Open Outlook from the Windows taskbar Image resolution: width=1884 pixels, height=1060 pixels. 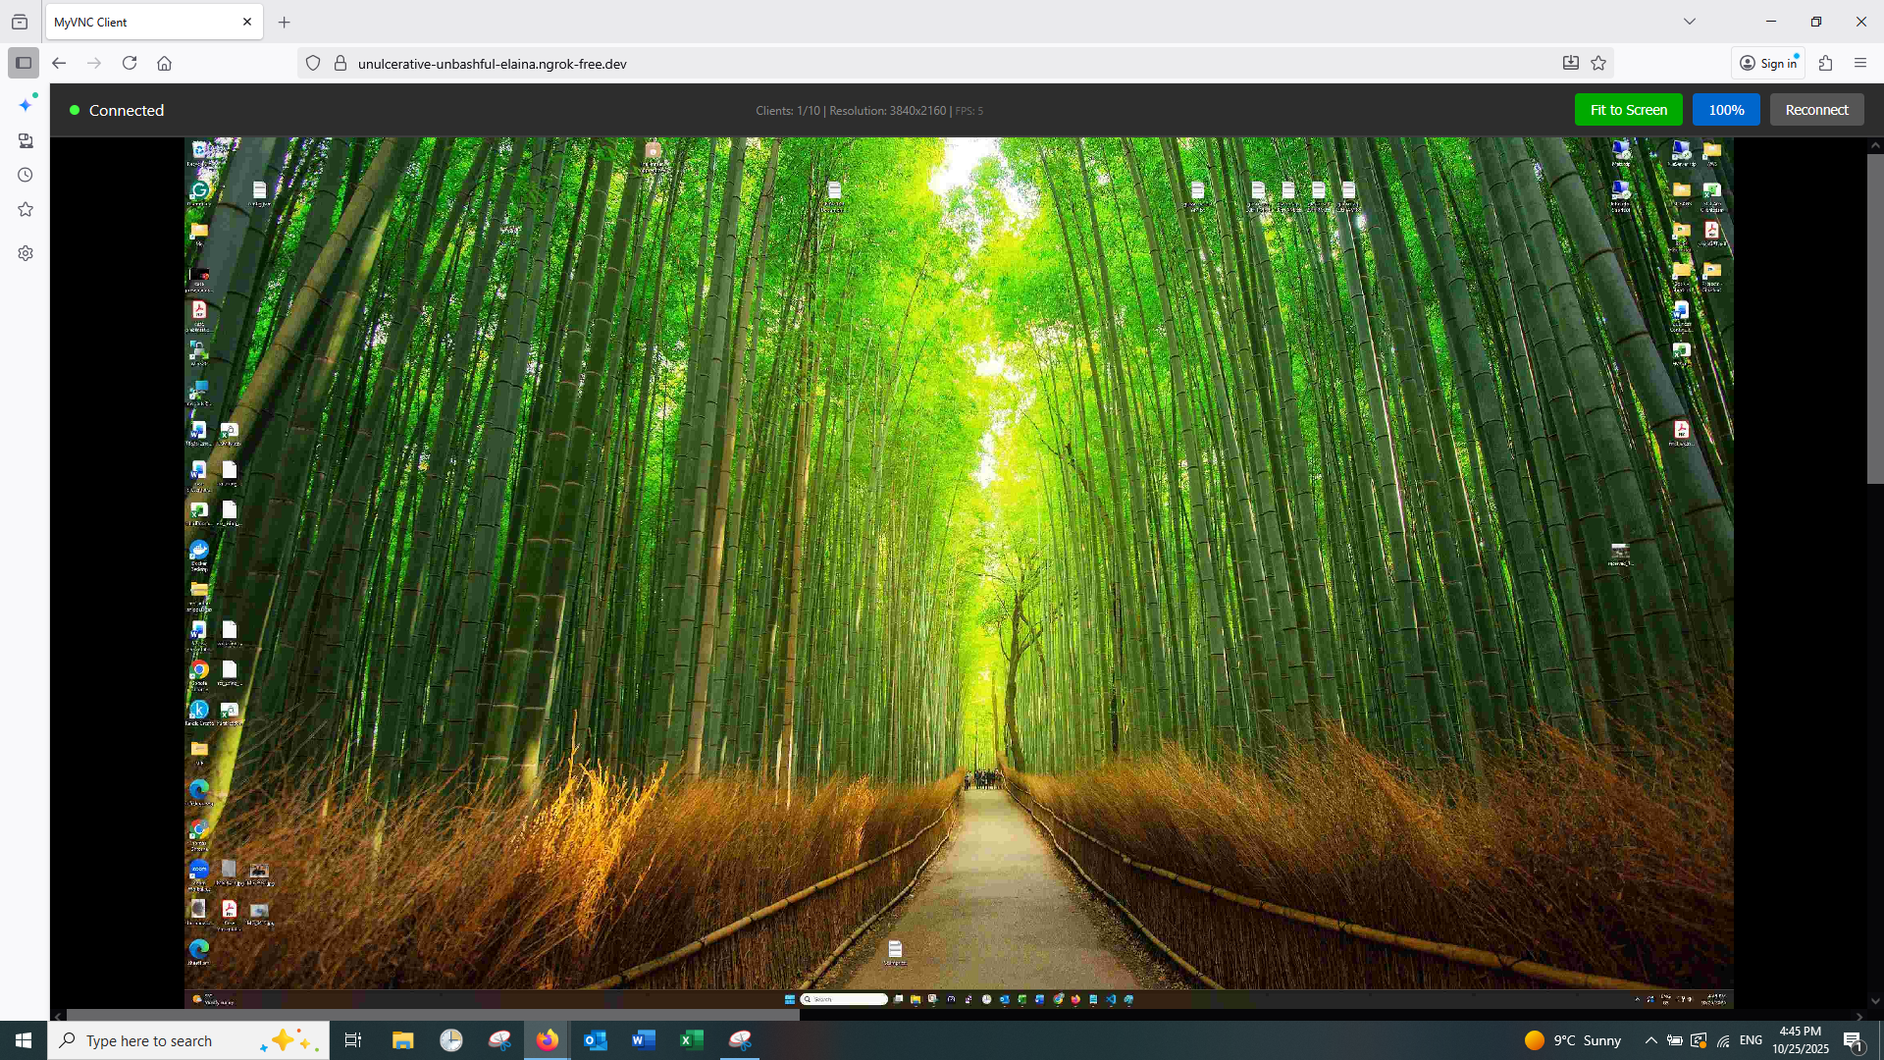coord(596,1039)
